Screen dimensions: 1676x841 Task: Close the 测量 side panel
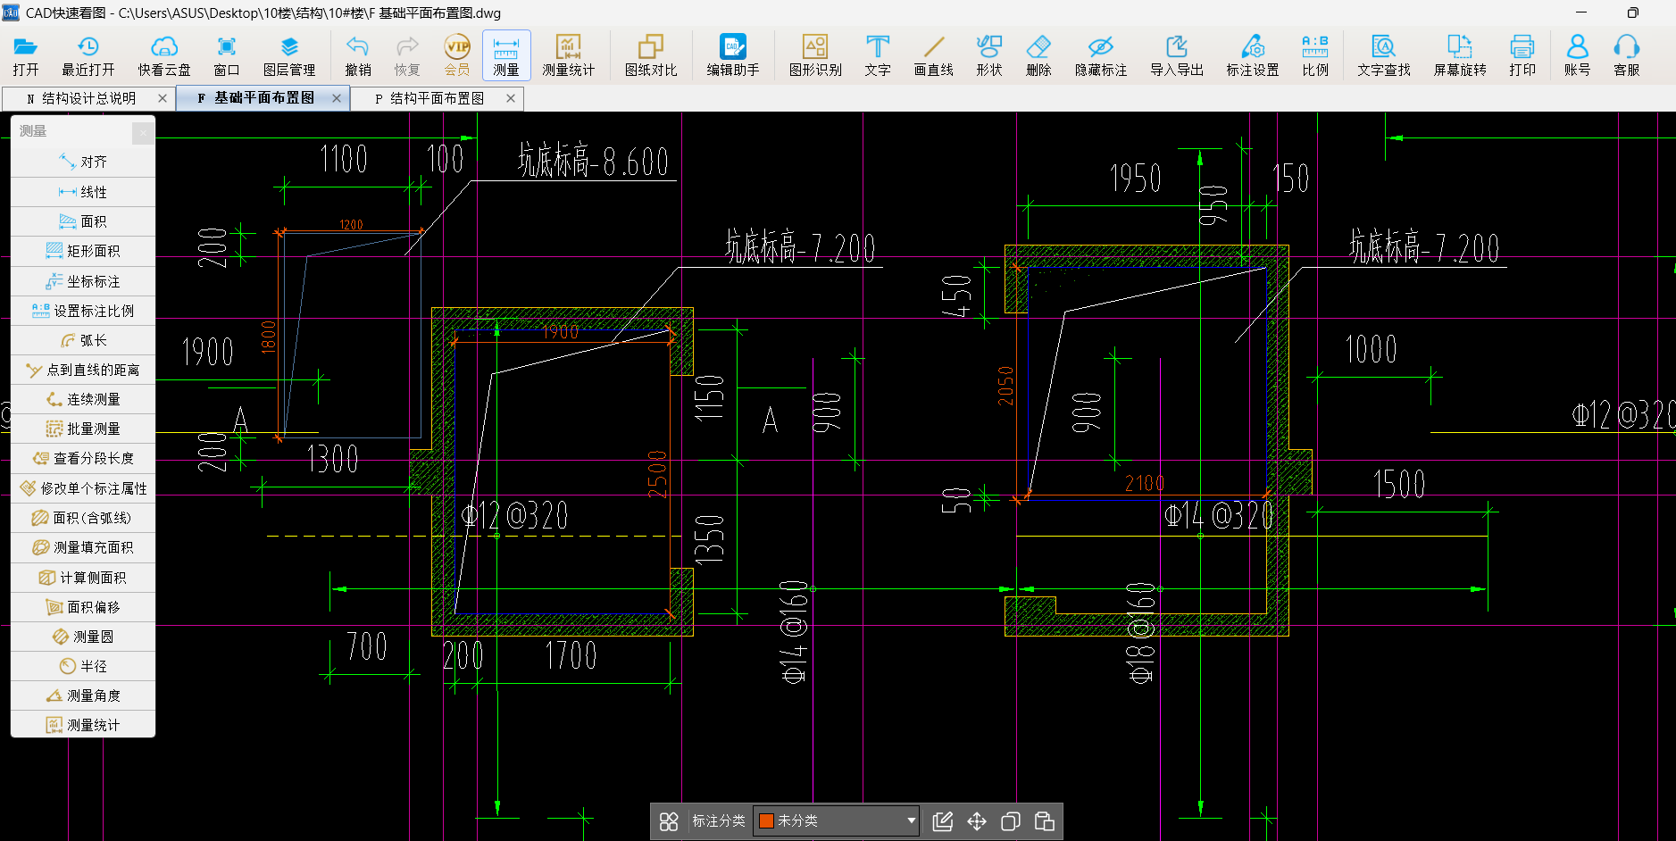click(143, 132)
